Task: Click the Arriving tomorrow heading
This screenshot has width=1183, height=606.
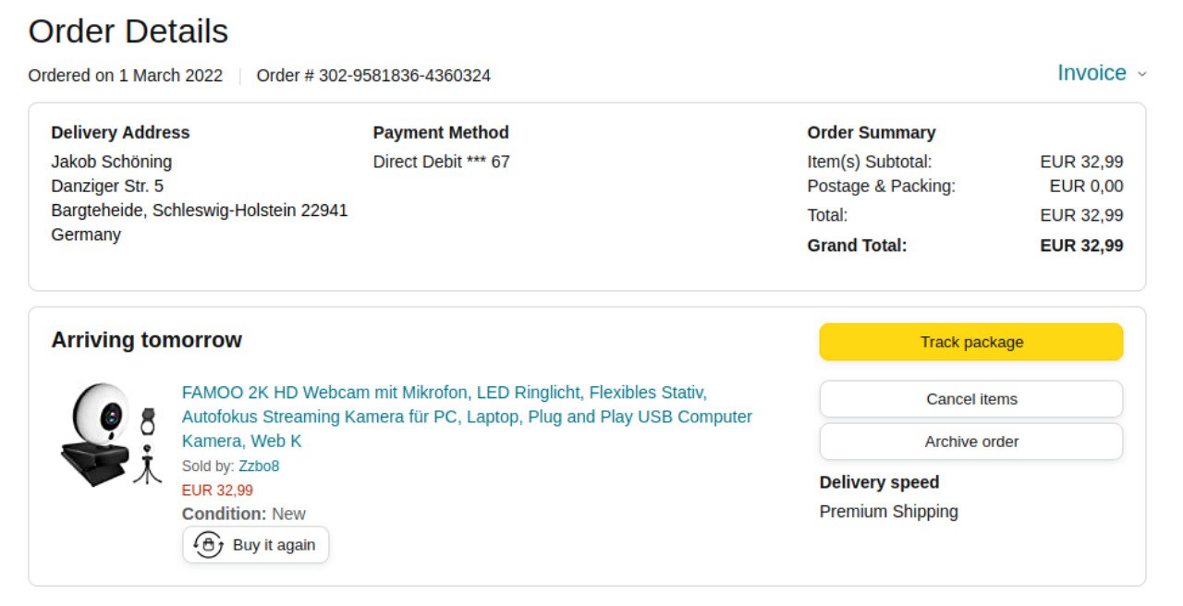Action: 146,340
